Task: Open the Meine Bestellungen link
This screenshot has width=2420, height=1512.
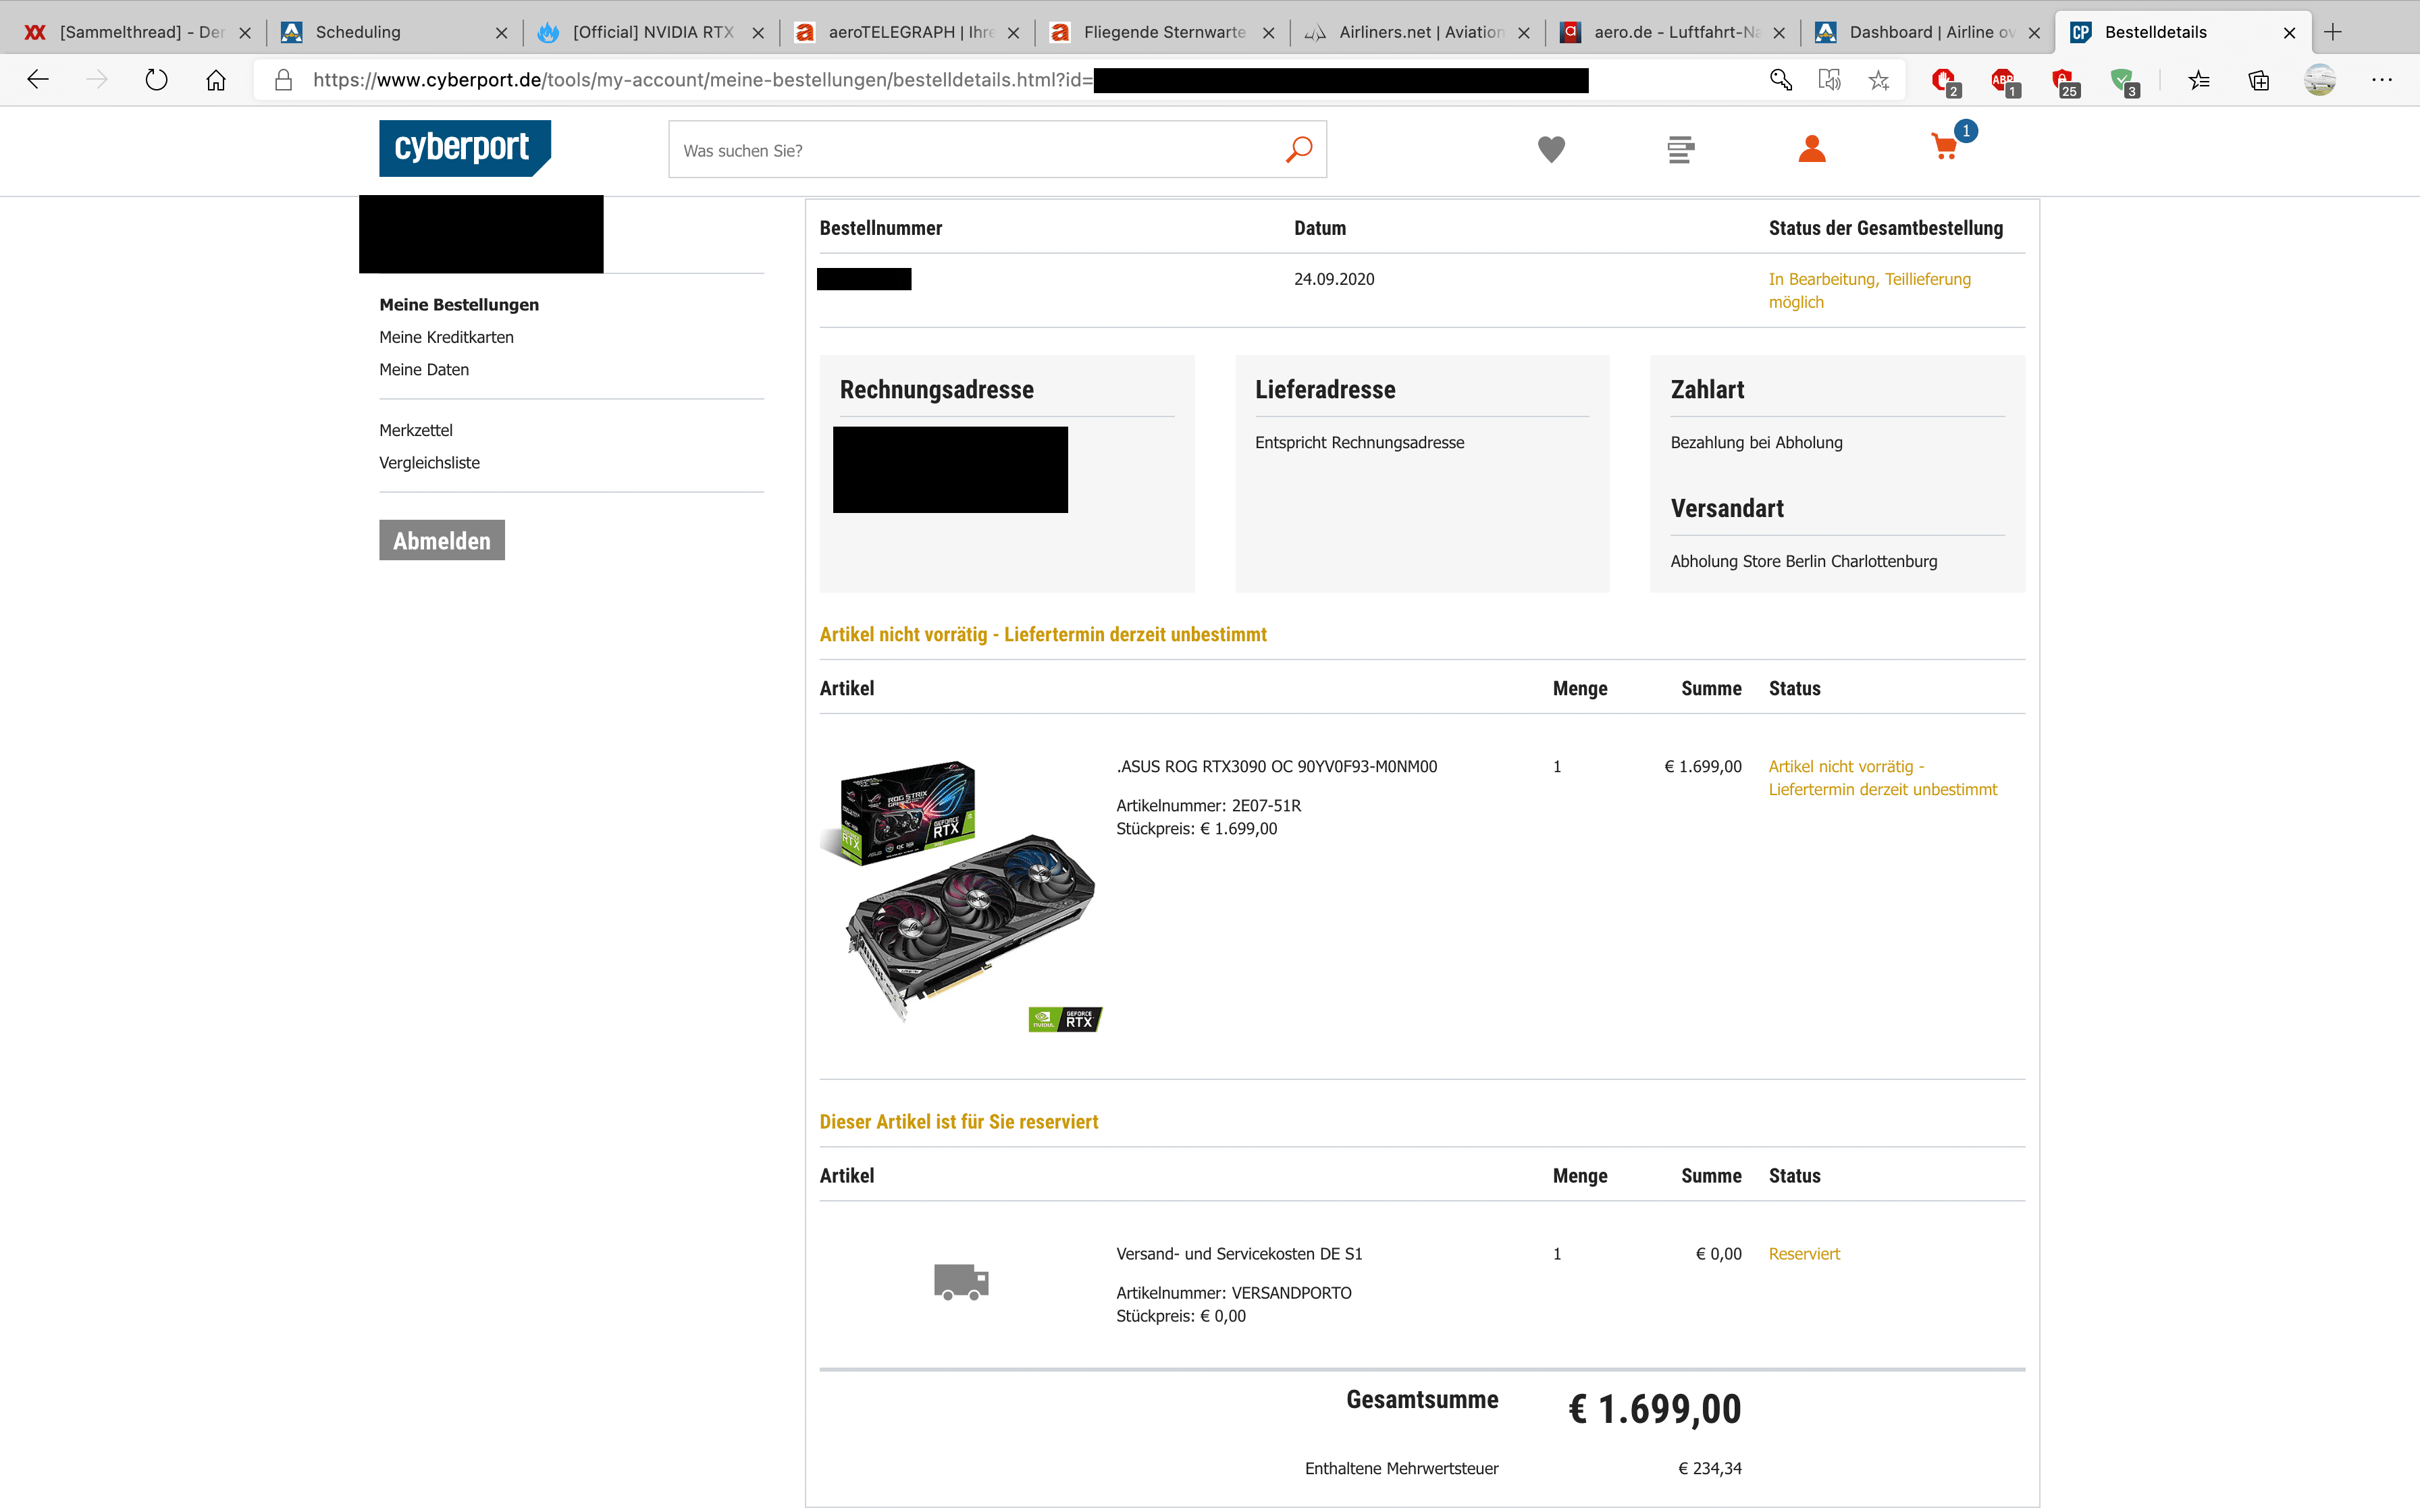Action: click(459, 304)
